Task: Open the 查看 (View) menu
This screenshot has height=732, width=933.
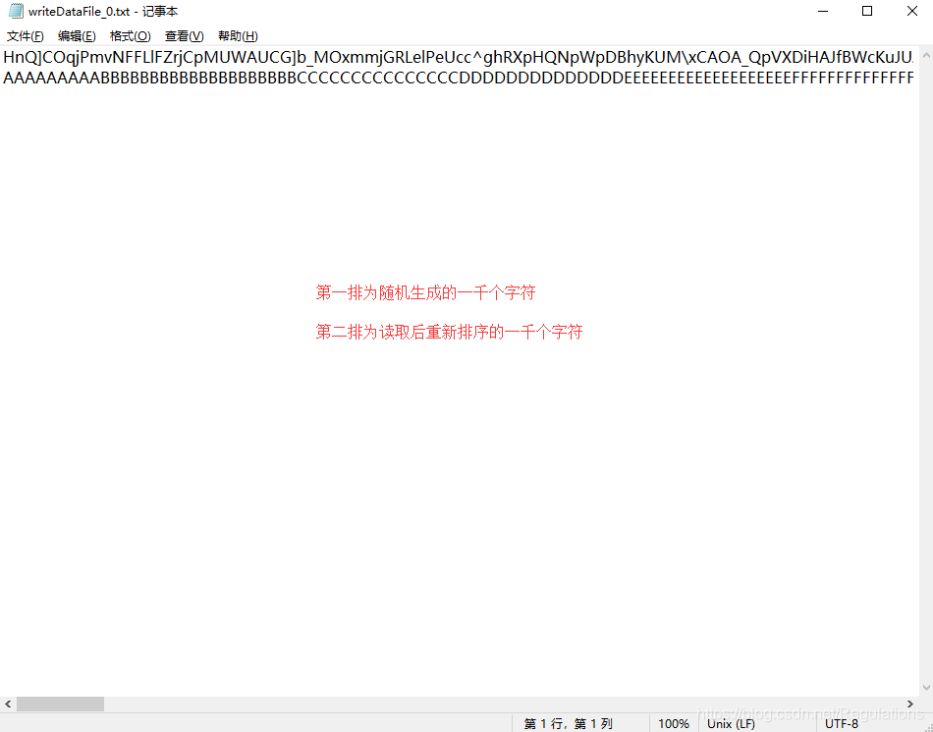Action: click(183, 35)
